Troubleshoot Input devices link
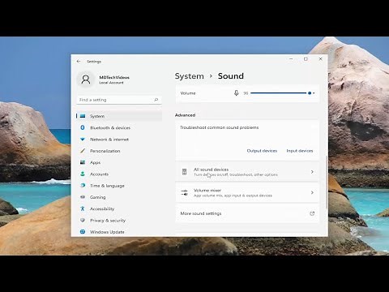This screenshot has width=389, height=292. [300, 151]
